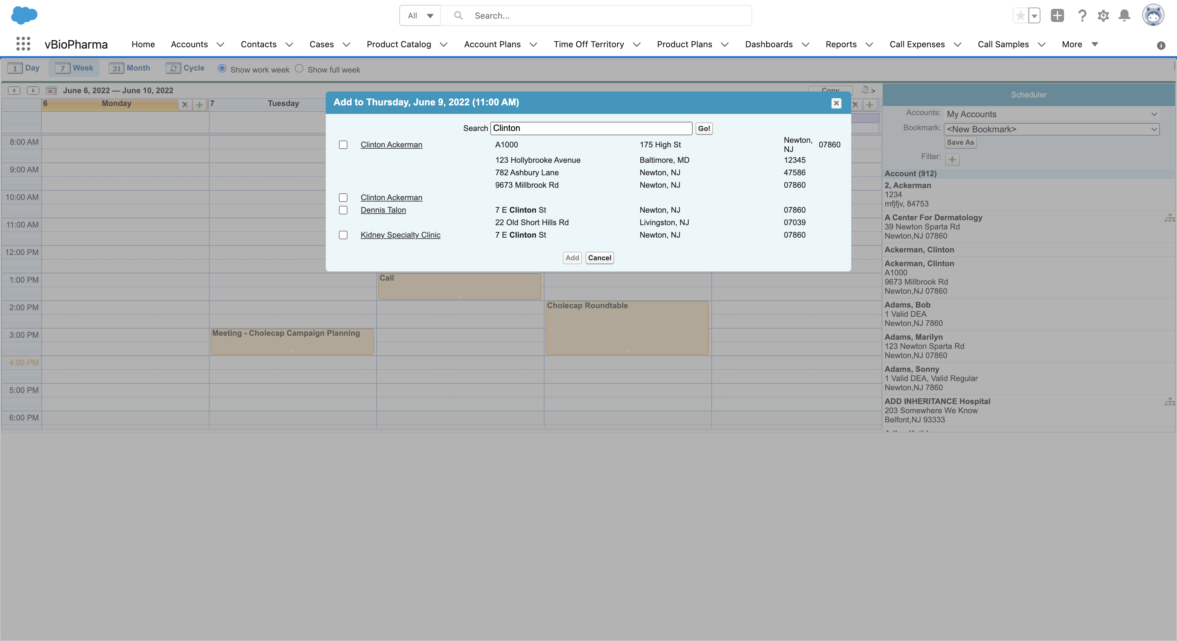This screenshot has width=1177, height=641.
Task: Click the Cancel button in dialog
Action: [599, 258]
